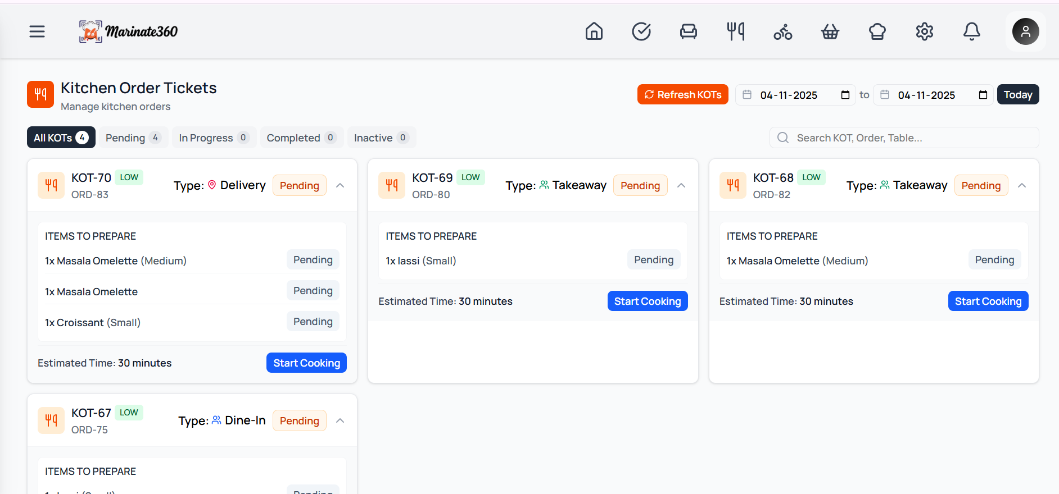Select the In Progress tab
1059x494 pixels.
(214, 138)
